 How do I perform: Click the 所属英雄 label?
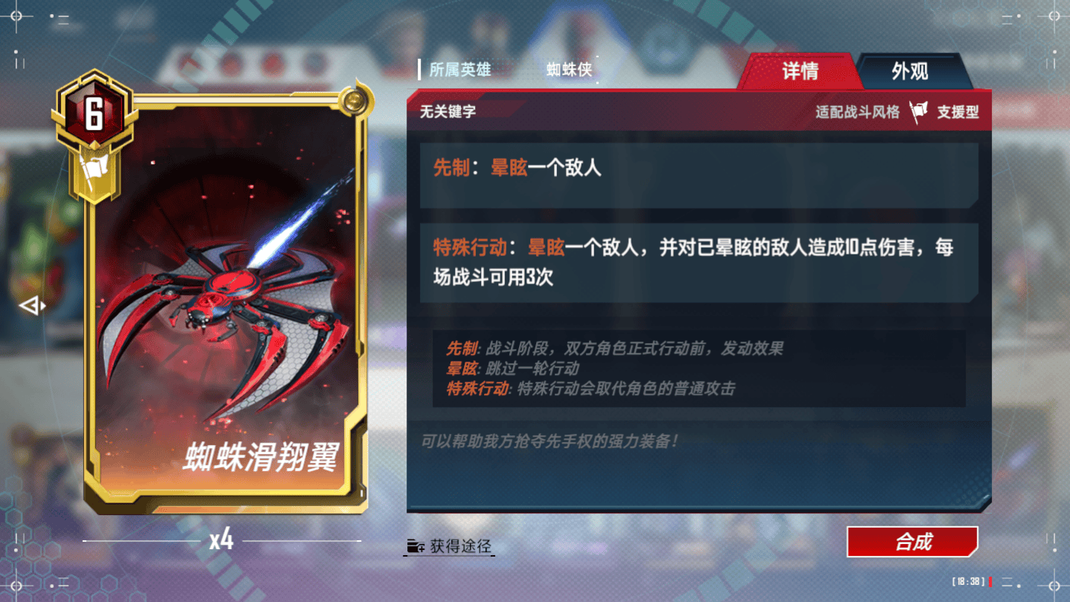pos(460,70)
